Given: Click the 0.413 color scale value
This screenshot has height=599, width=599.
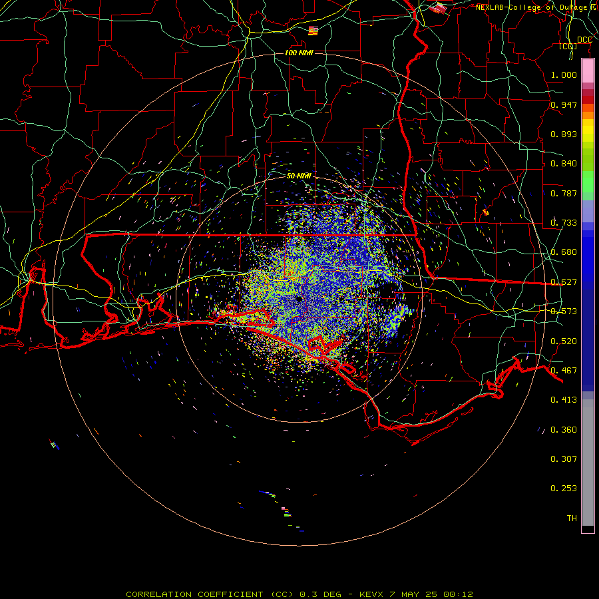Looking at the screenshot, I should pos(564,400).
